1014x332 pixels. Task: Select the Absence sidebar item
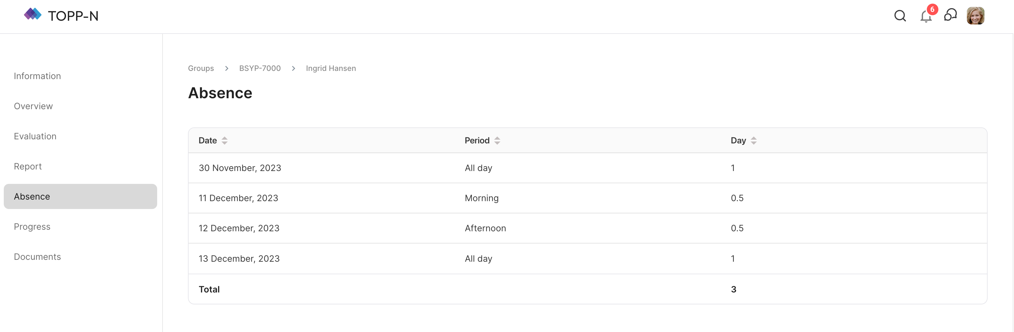click(x=32, y=196)
